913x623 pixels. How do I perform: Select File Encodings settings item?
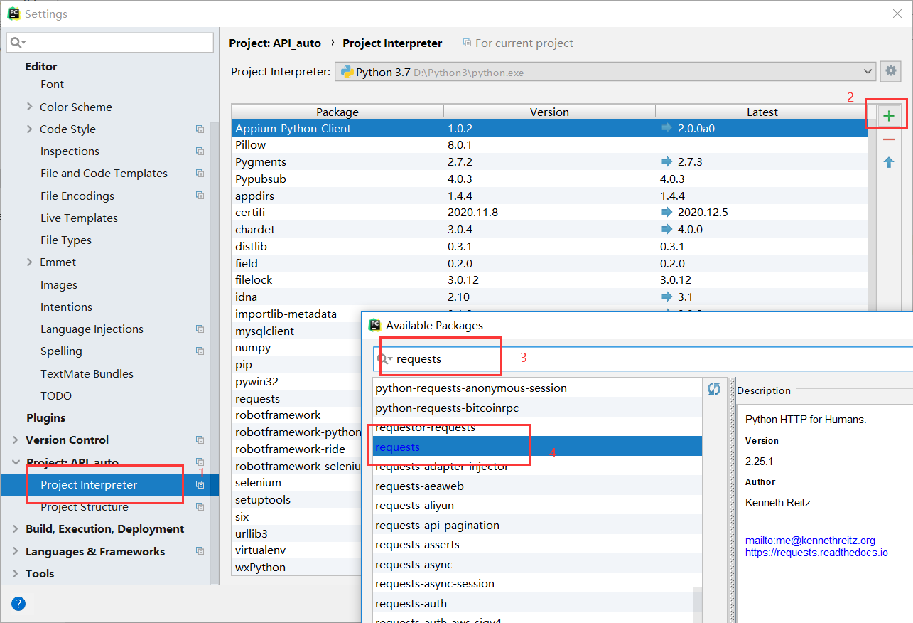click(77, 196)
